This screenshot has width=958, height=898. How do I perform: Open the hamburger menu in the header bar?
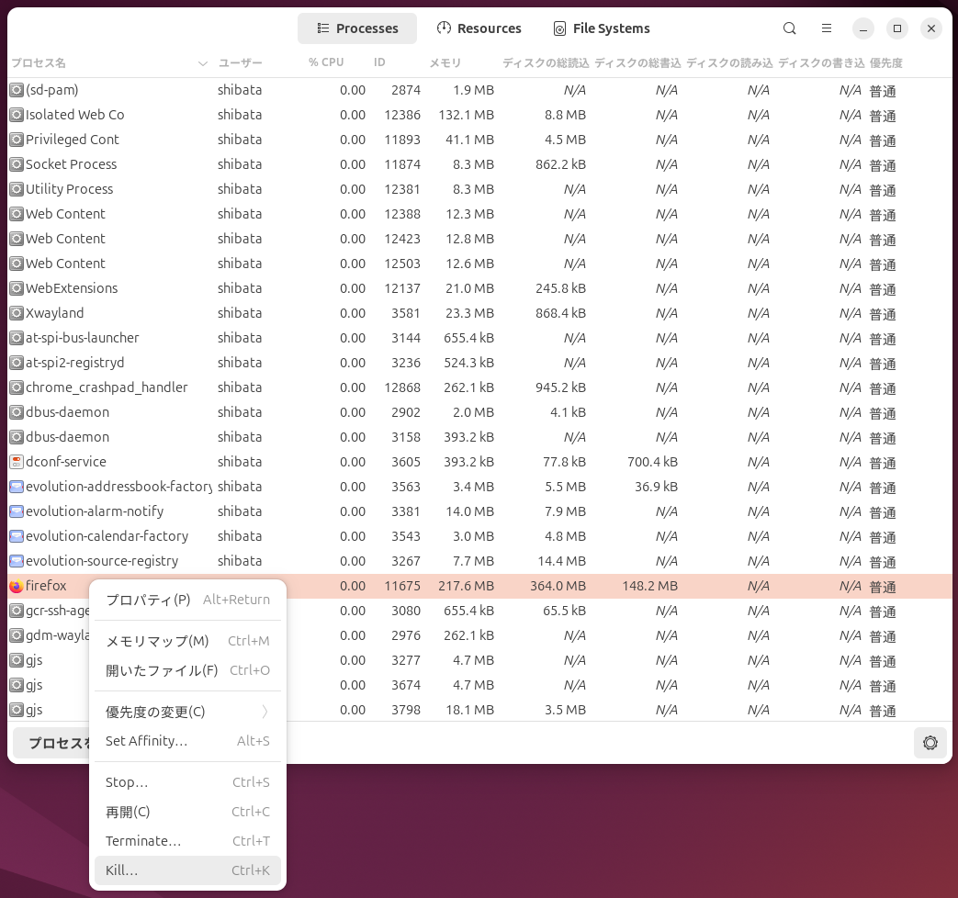click(826, 28)
